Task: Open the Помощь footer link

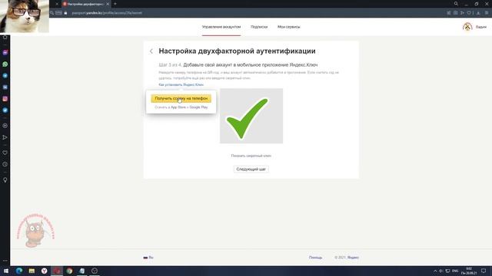Action: coord(315,258)
